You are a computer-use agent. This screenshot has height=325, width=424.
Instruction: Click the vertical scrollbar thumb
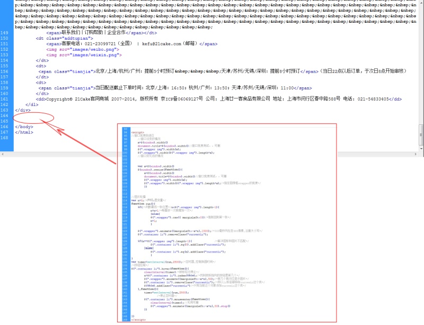(421, 134)
